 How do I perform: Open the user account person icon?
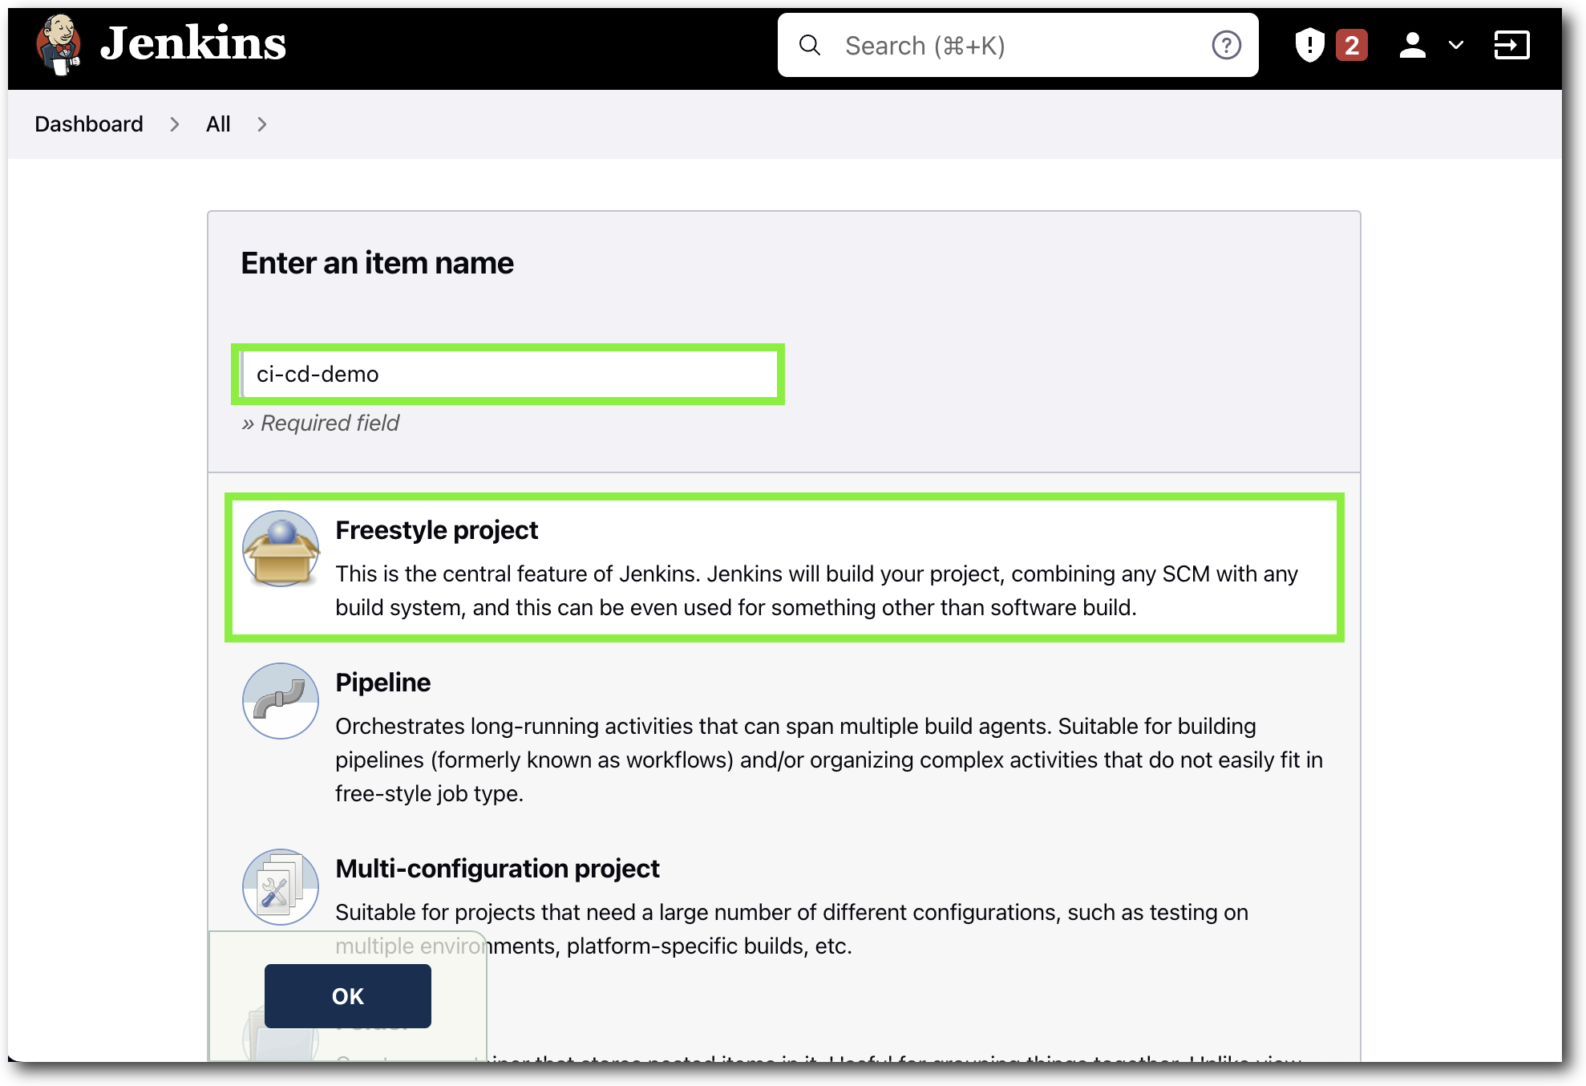tap(1412, 45)
